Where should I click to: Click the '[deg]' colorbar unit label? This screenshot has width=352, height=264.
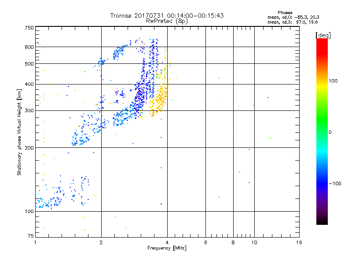(x=323, y=36)
